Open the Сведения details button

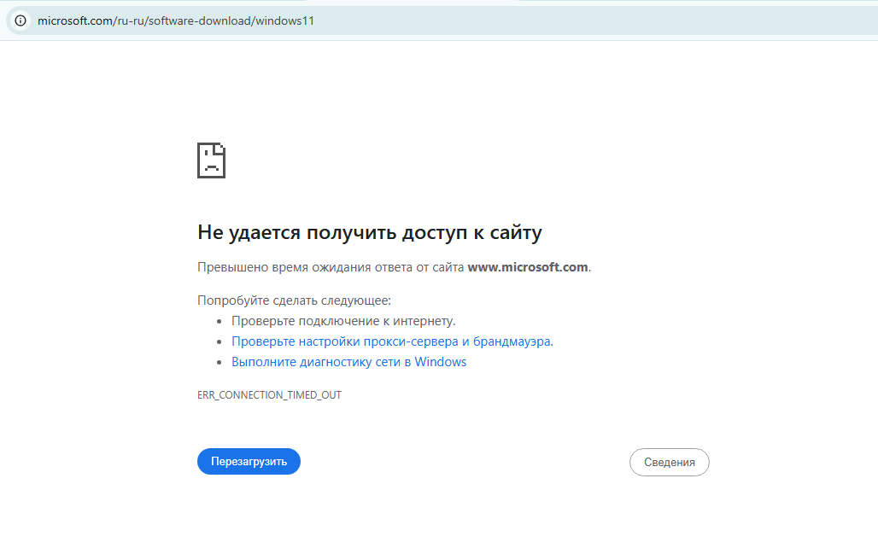pyautogui.click(x=669, y=462)
